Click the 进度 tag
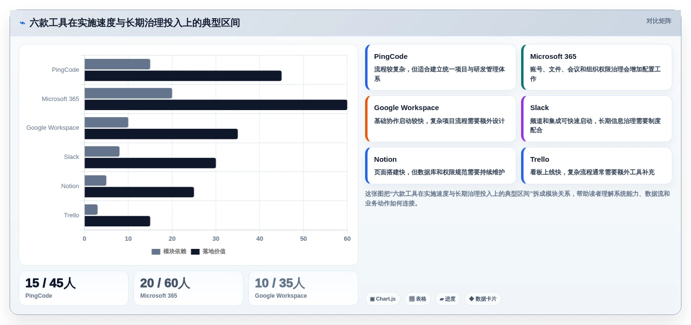Viewport: 691px width, 325px height. pos(447,299)
